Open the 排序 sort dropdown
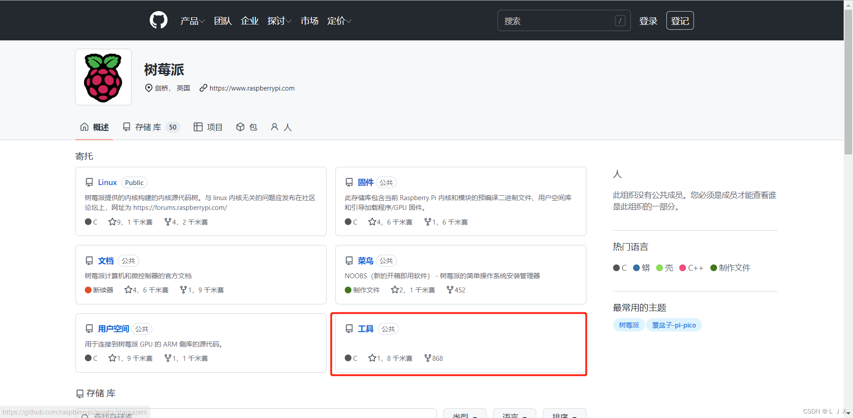 coord(564,414)
